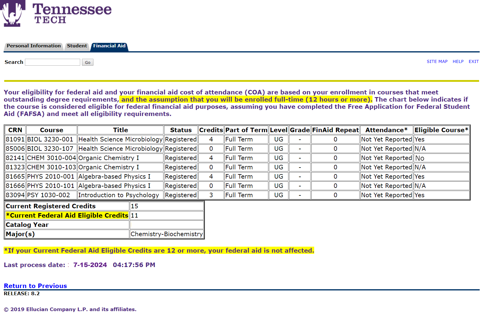
Task: Open the HELP link
Action: click(458, 61)
